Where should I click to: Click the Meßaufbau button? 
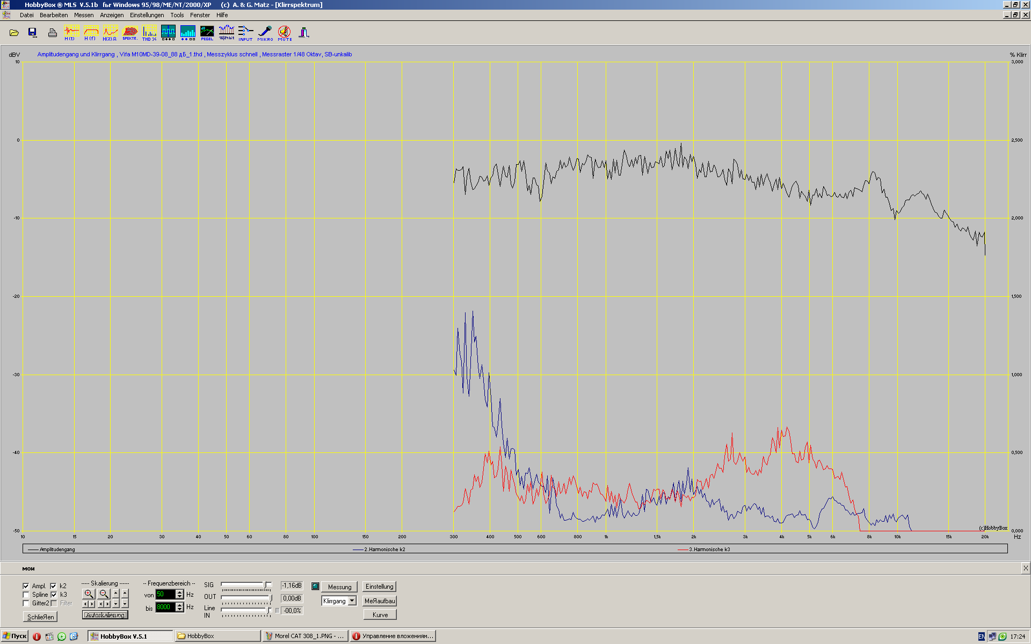click(x=380, y=601)
